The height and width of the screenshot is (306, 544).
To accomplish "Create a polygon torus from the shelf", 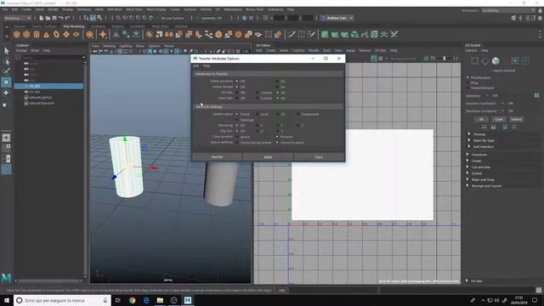I will tap(56, 34).
